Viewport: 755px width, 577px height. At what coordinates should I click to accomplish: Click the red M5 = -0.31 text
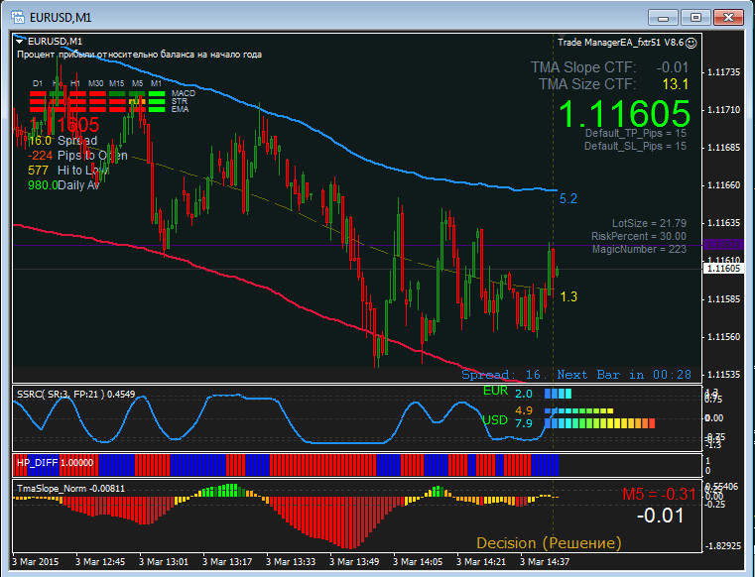(x=659, y=495)
